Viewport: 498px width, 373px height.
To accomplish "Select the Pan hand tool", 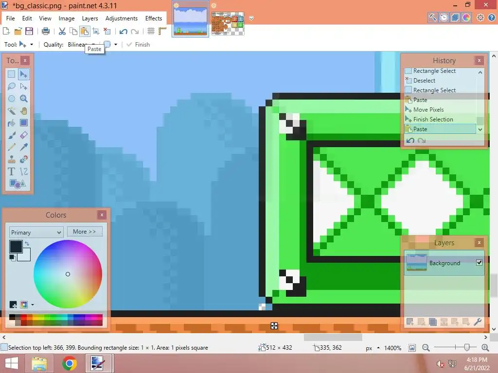I will point(23,111).
